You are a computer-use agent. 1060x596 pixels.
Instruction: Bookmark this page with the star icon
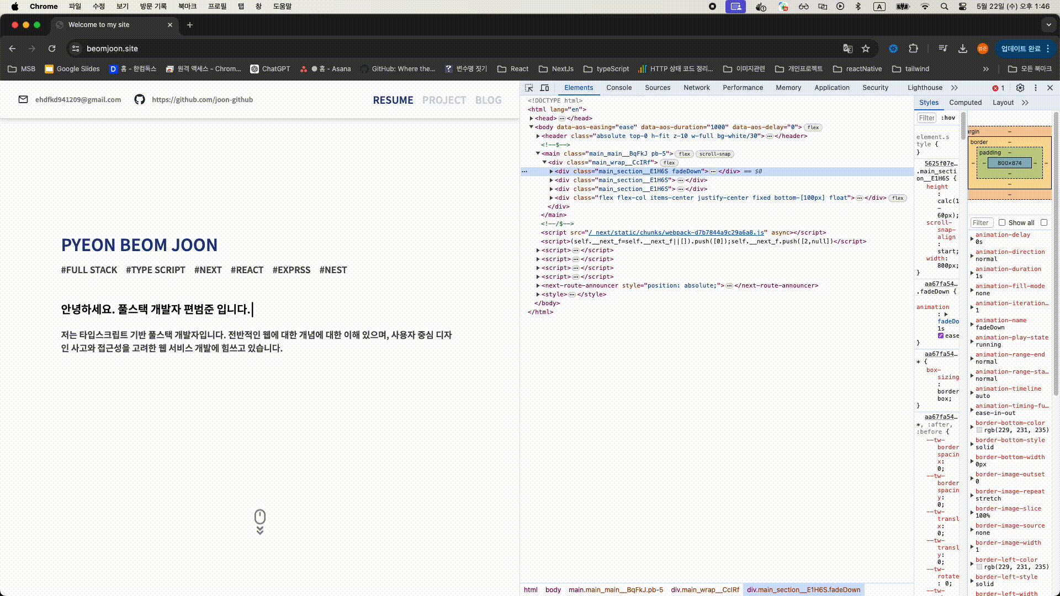coord(866,49)
